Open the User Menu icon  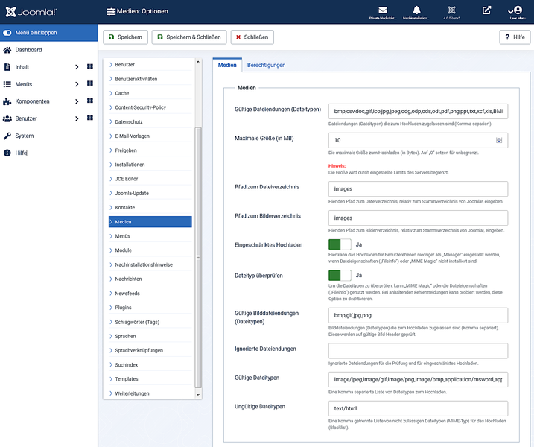pyautogui.click(x=518, y=10)
